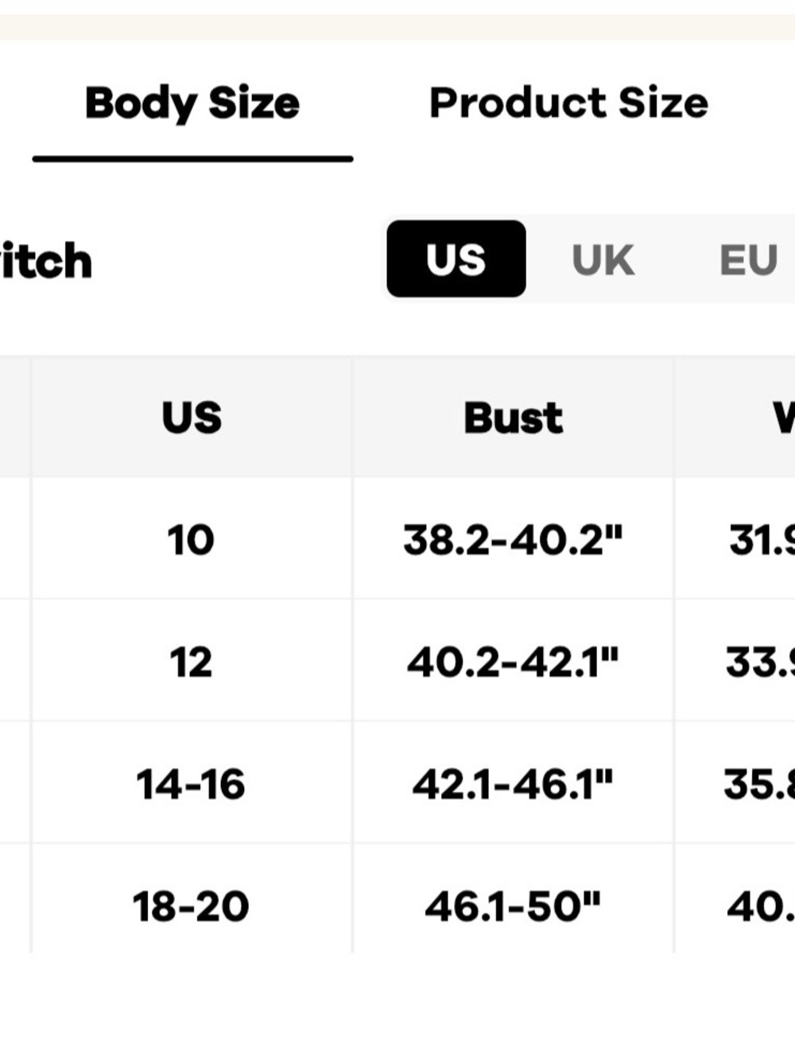Click bust measurement 42.1-46.1"
Screen dimensions: 795x1060
pos(513,784)
